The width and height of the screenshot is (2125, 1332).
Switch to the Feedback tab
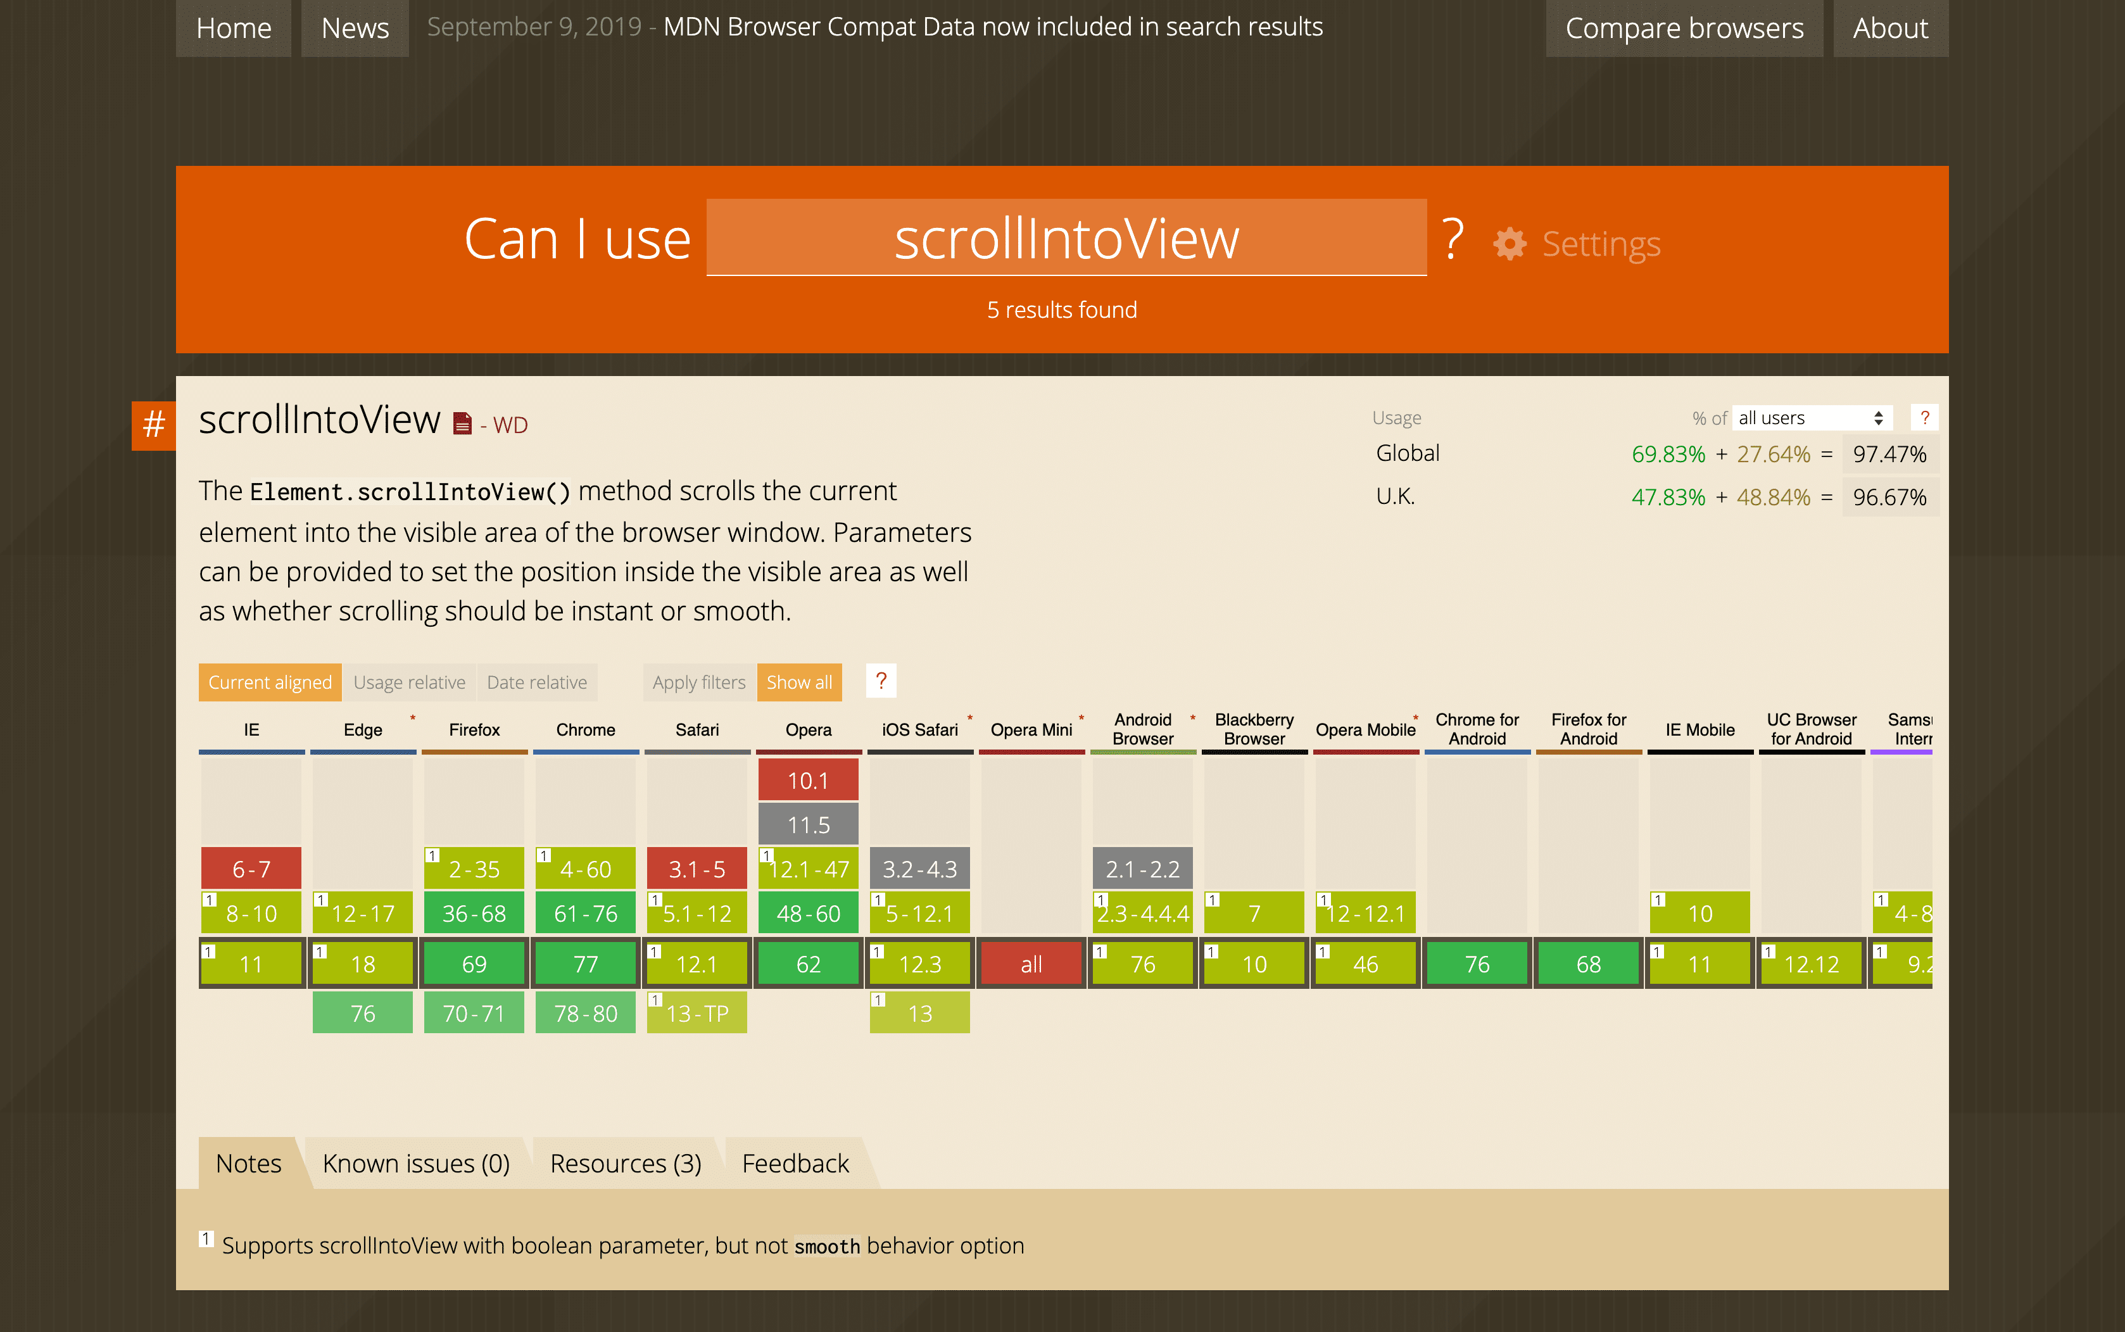tap(795, 1163)
